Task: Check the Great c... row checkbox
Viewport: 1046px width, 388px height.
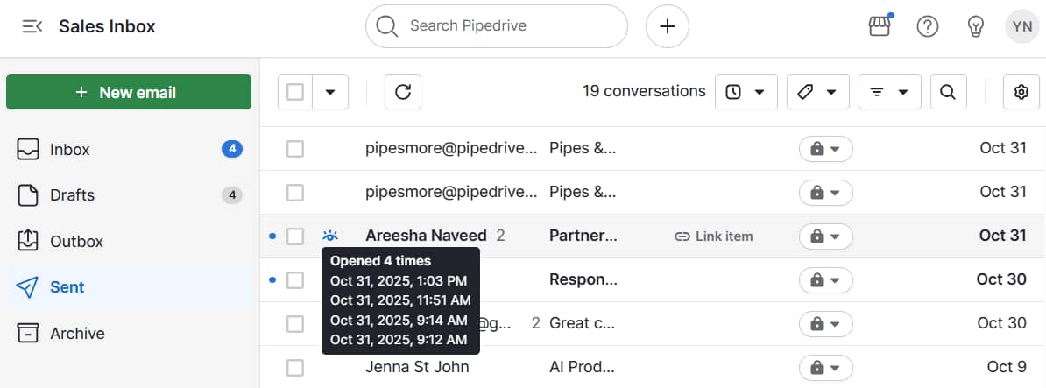Action: 295,324
